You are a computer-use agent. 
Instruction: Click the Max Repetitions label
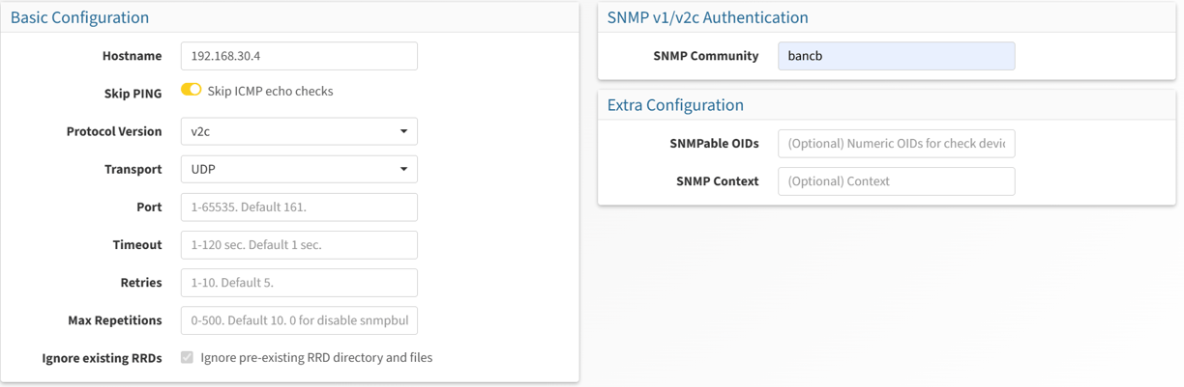[x=115, y=320]
